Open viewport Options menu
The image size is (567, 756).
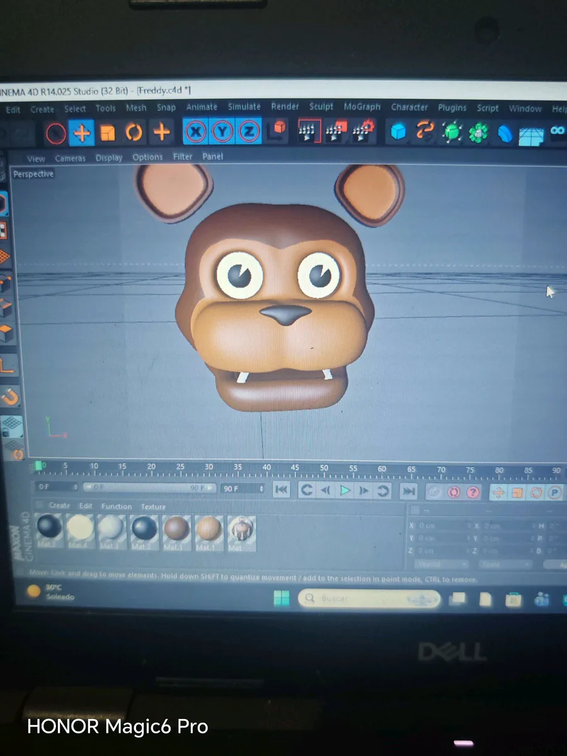pos(147,157)
